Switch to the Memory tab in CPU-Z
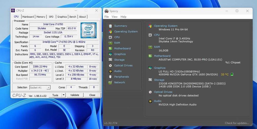The height and width of the screenshot is (129, 257). 41,17
